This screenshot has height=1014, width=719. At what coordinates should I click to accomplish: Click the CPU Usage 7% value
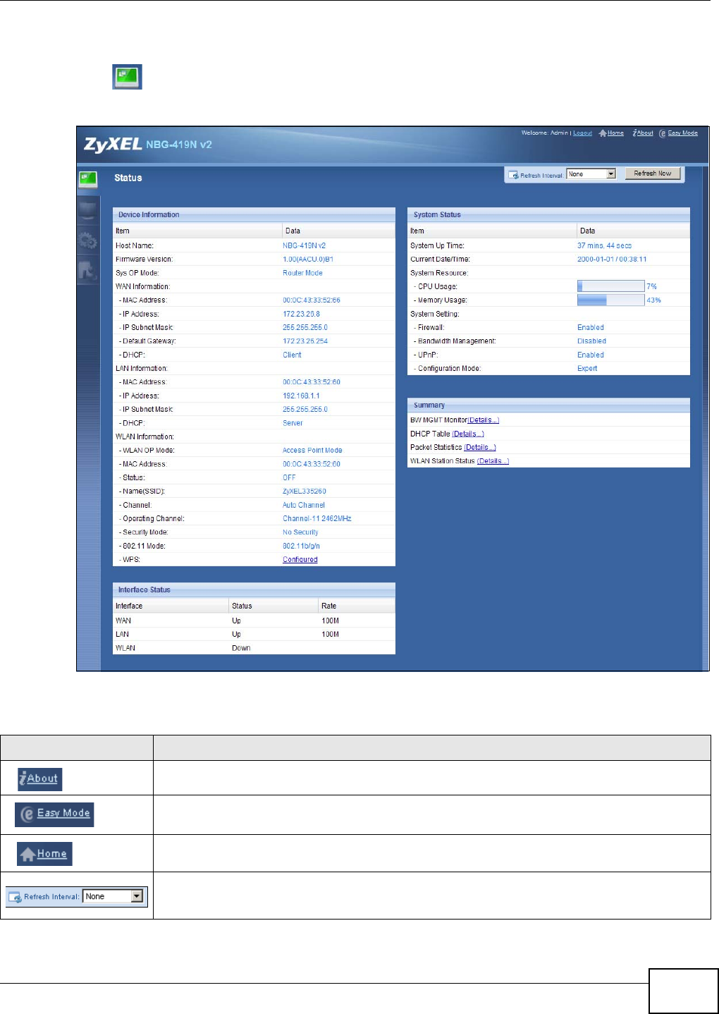click(x=652, y=287)
